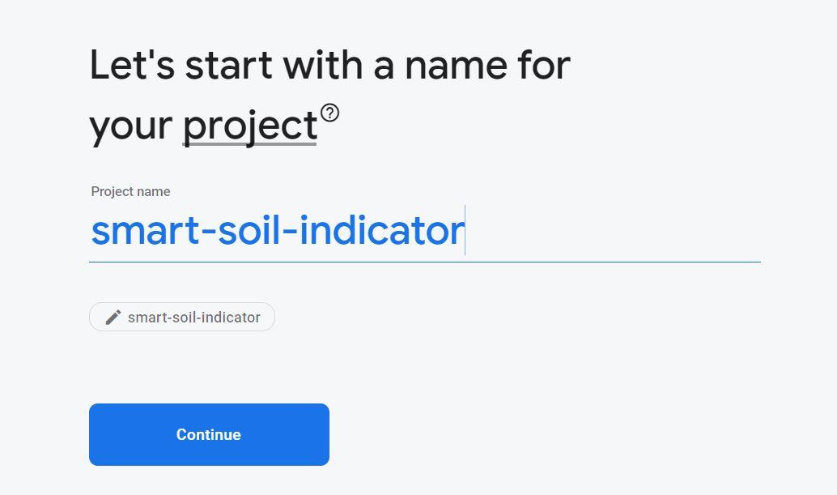Screen dimensions: 837x495
Task: Open the project definition via the underlined text
Action: tap(251, 126)
